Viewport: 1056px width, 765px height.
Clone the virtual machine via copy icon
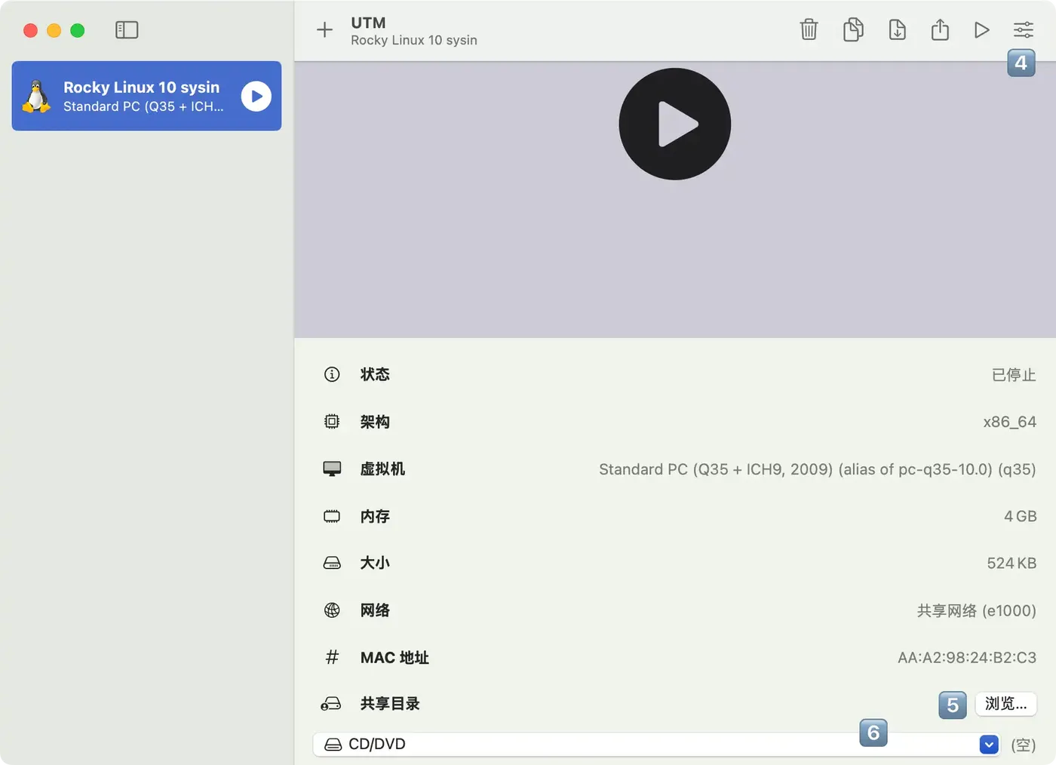pyautogui.click(x=852, y=29)
